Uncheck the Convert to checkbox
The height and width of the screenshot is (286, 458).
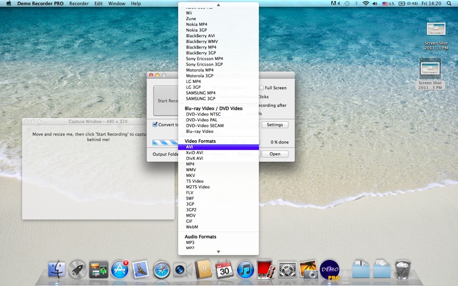[155, 124]
